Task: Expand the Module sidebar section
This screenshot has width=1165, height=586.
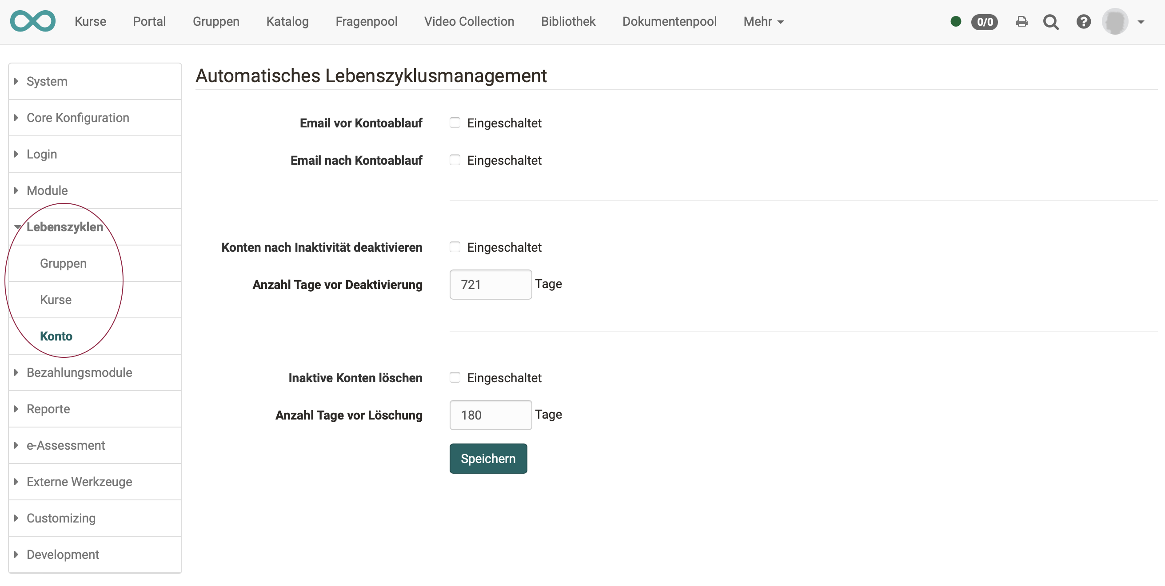Action: pos(95,190)
